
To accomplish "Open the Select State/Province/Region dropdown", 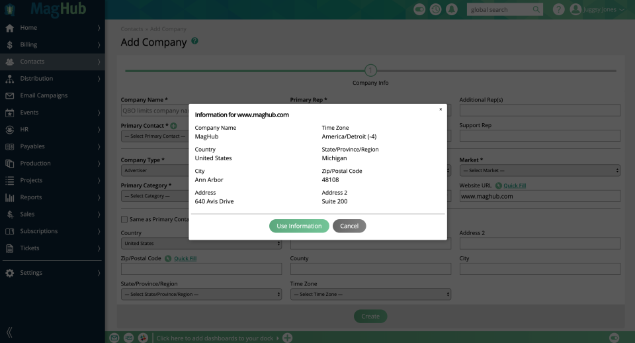I will 201,295.
